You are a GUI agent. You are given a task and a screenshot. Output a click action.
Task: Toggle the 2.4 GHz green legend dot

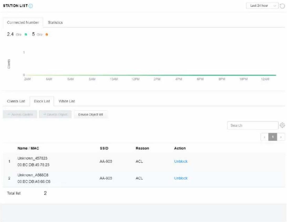click(x=26, y=35)
